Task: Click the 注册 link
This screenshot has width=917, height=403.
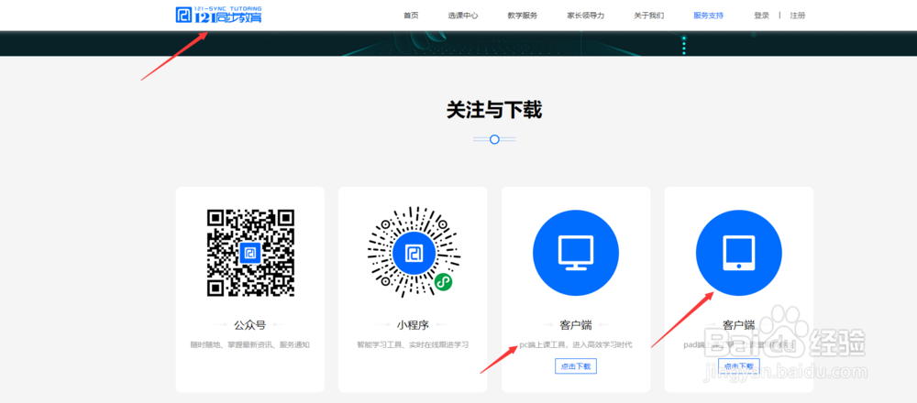Action: [x=798, y=16]
